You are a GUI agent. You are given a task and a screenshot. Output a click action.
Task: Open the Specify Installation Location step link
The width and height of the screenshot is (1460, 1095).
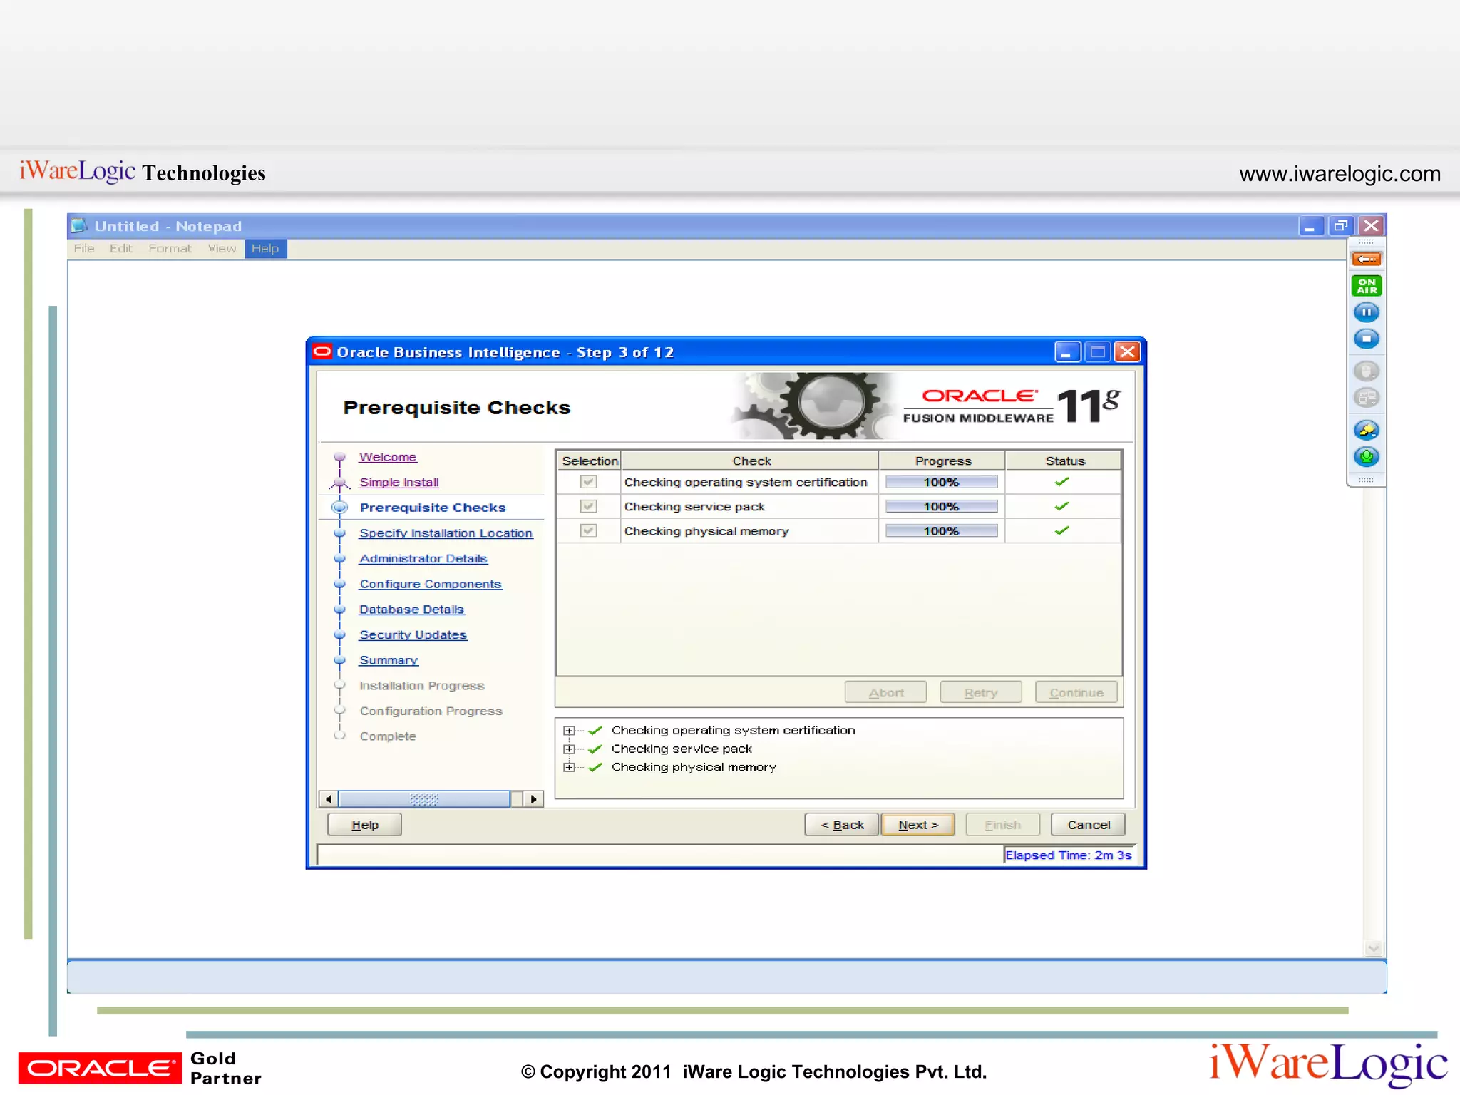(446, 533)
